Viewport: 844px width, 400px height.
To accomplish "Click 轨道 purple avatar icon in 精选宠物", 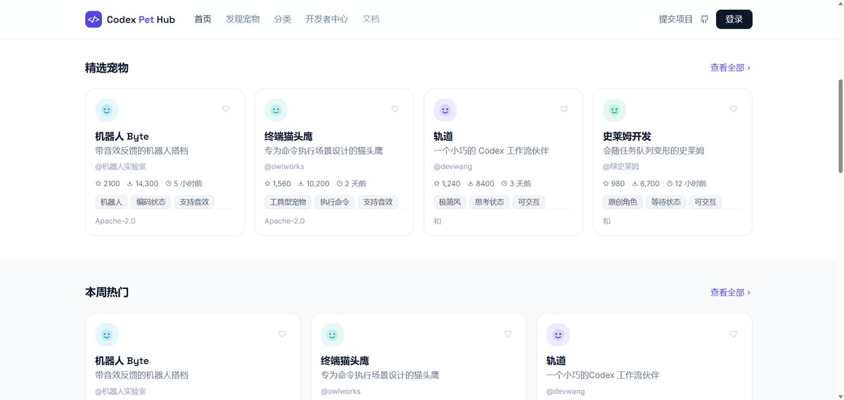I will tap(445, 110).
